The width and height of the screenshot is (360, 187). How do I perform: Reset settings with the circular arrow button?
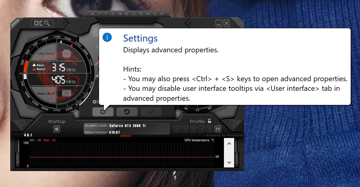click(127, 112)
